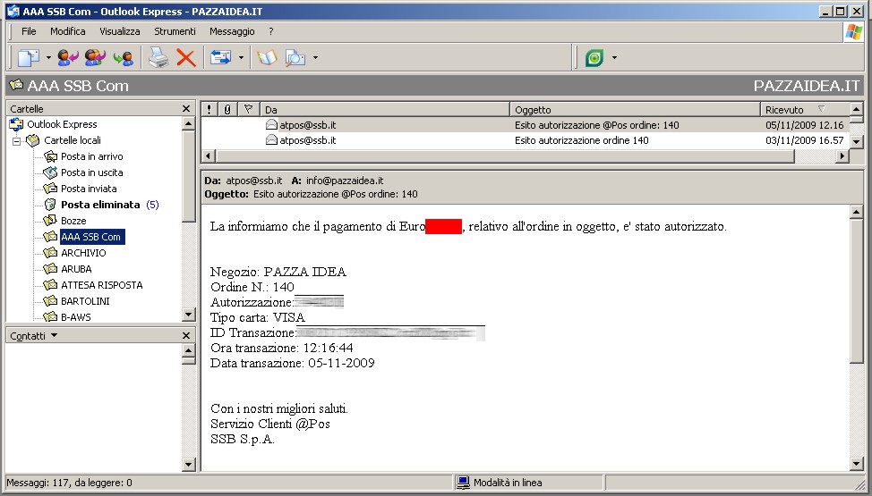Select the Cartelle locali folder

73,140
